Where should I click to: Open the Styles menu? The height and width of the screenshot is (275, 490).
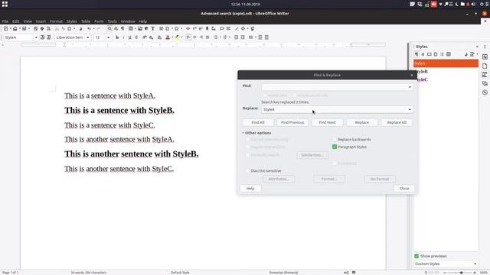coord(71,21)
